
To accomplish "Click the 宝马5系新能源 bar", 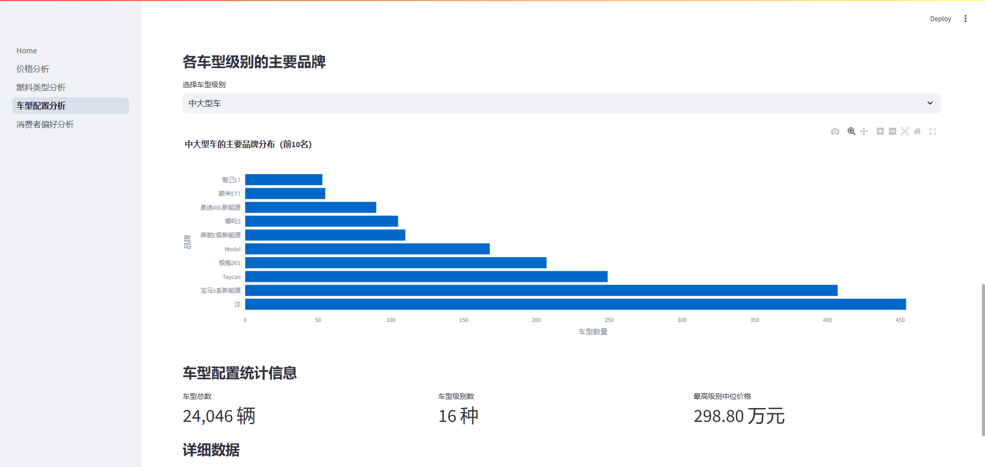I will 541,291.
